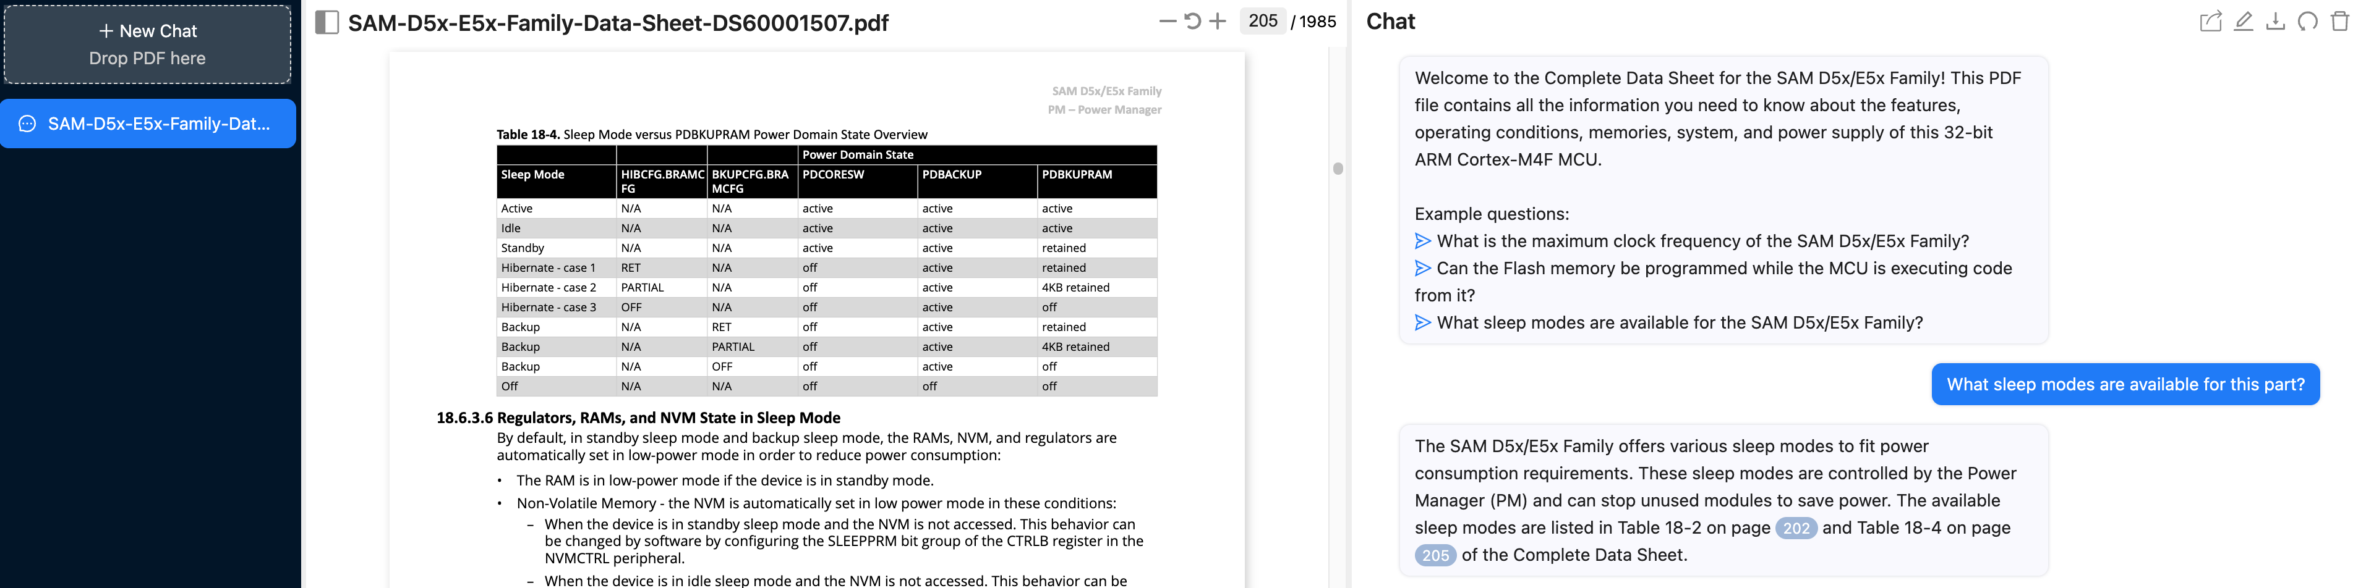2366x588 pixels.
Task: Click the page number field showing 205
Action: point(1262,21)
